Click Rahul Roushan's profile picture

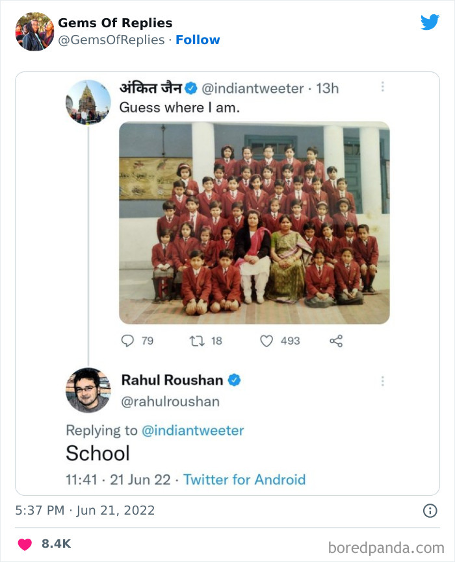[x=88, y=389]
